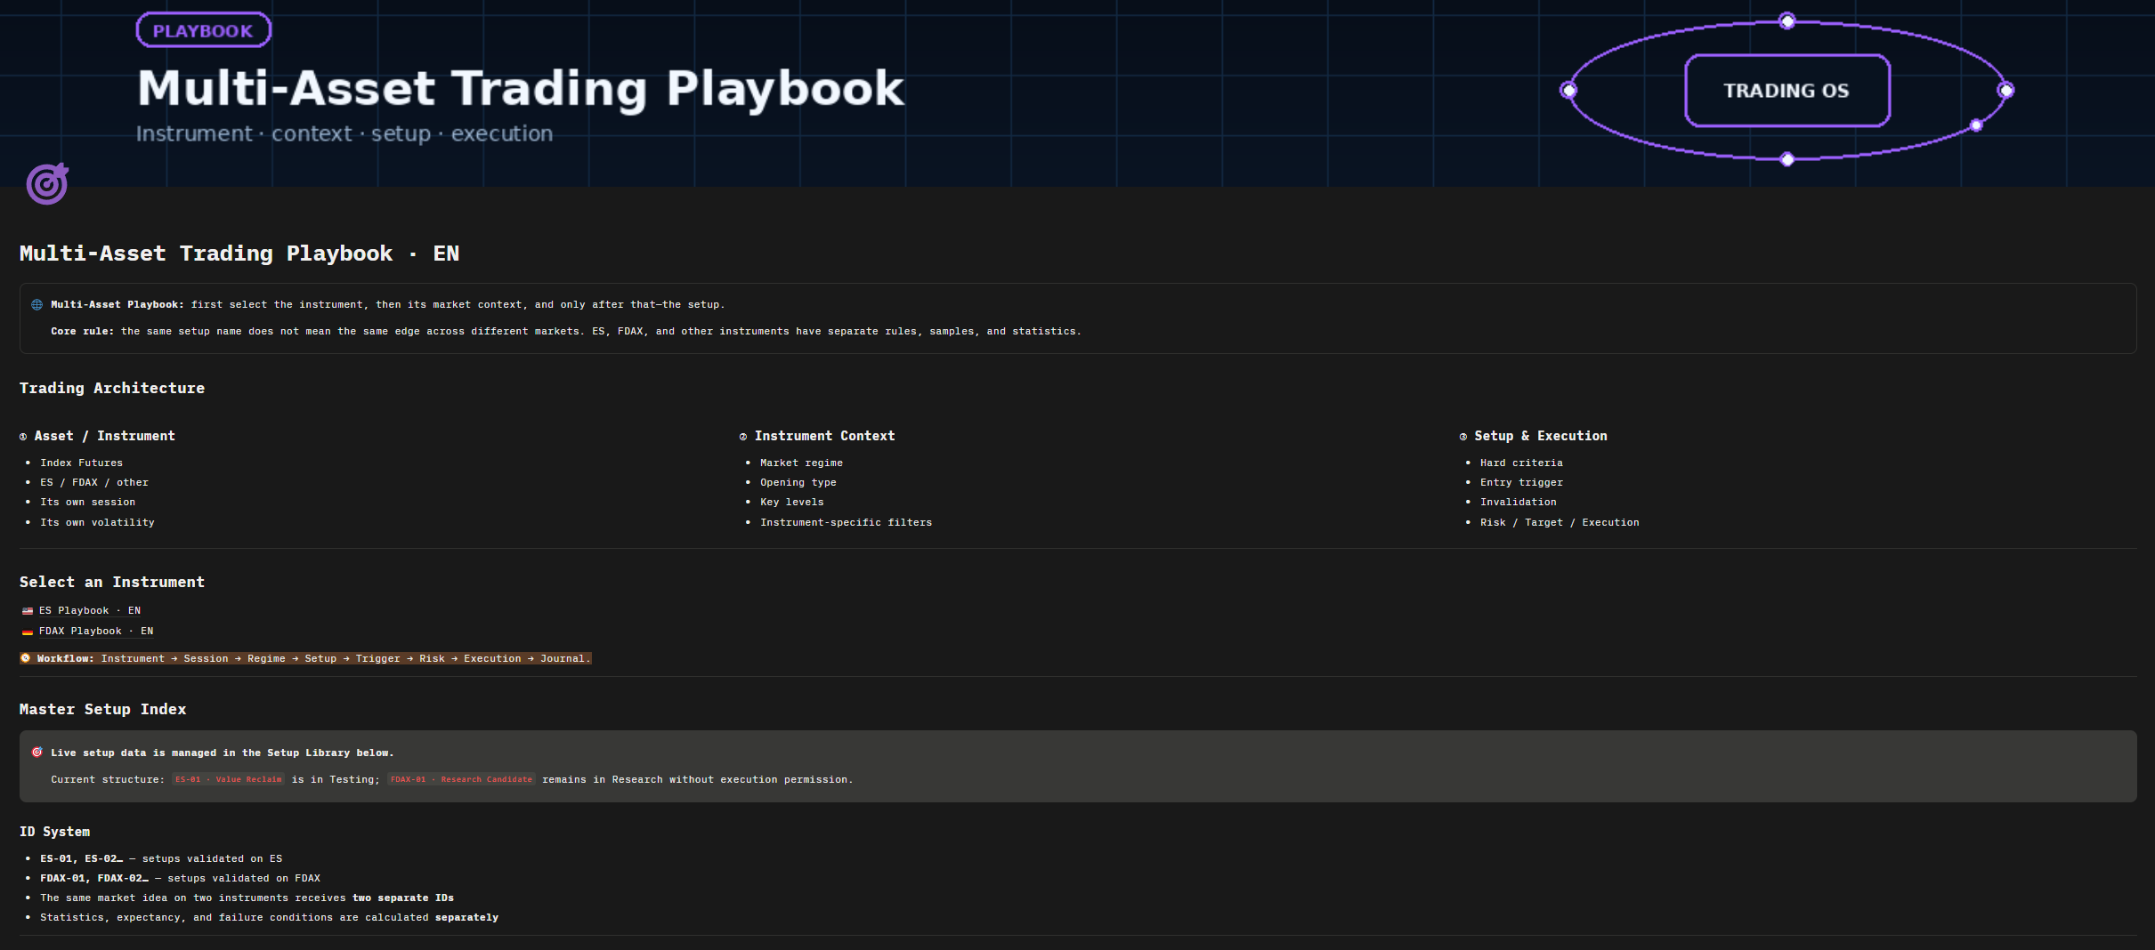Open the ES Playbook · EN page link
The width and height of the screenshot is (2155, 950).
90,611
